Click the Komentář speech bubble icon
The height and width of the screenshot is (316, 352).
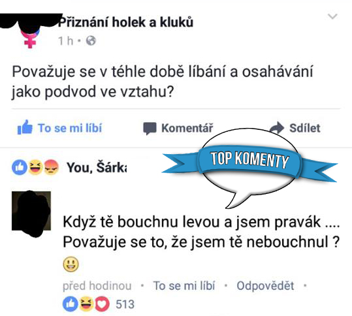150,129
